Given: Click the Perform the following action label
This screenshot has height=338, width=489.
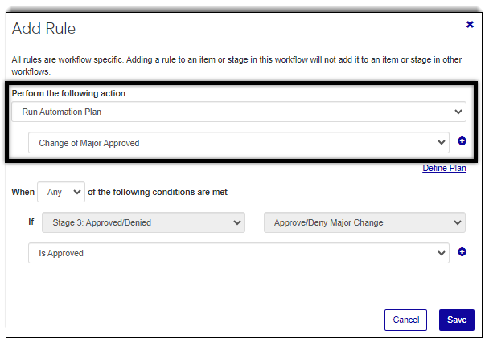Looking at the screenshot, I should [68, 93].
